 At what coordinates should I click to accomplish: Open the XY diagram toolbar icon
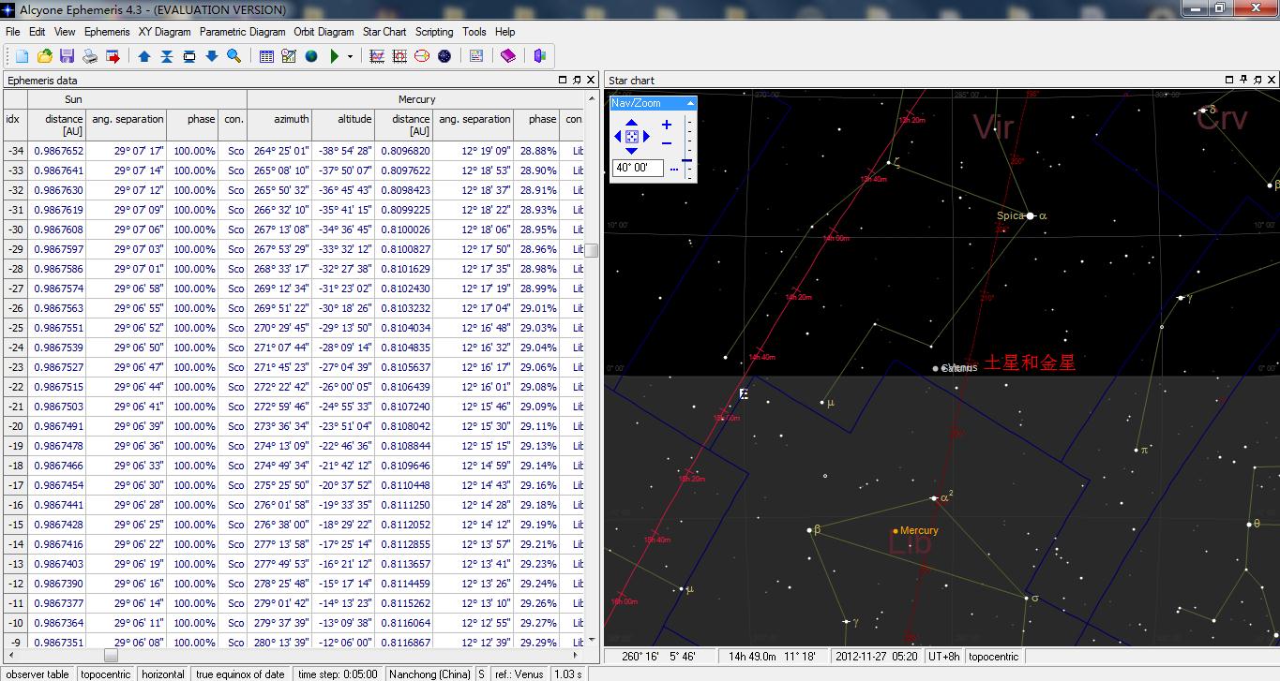(377, 56)
